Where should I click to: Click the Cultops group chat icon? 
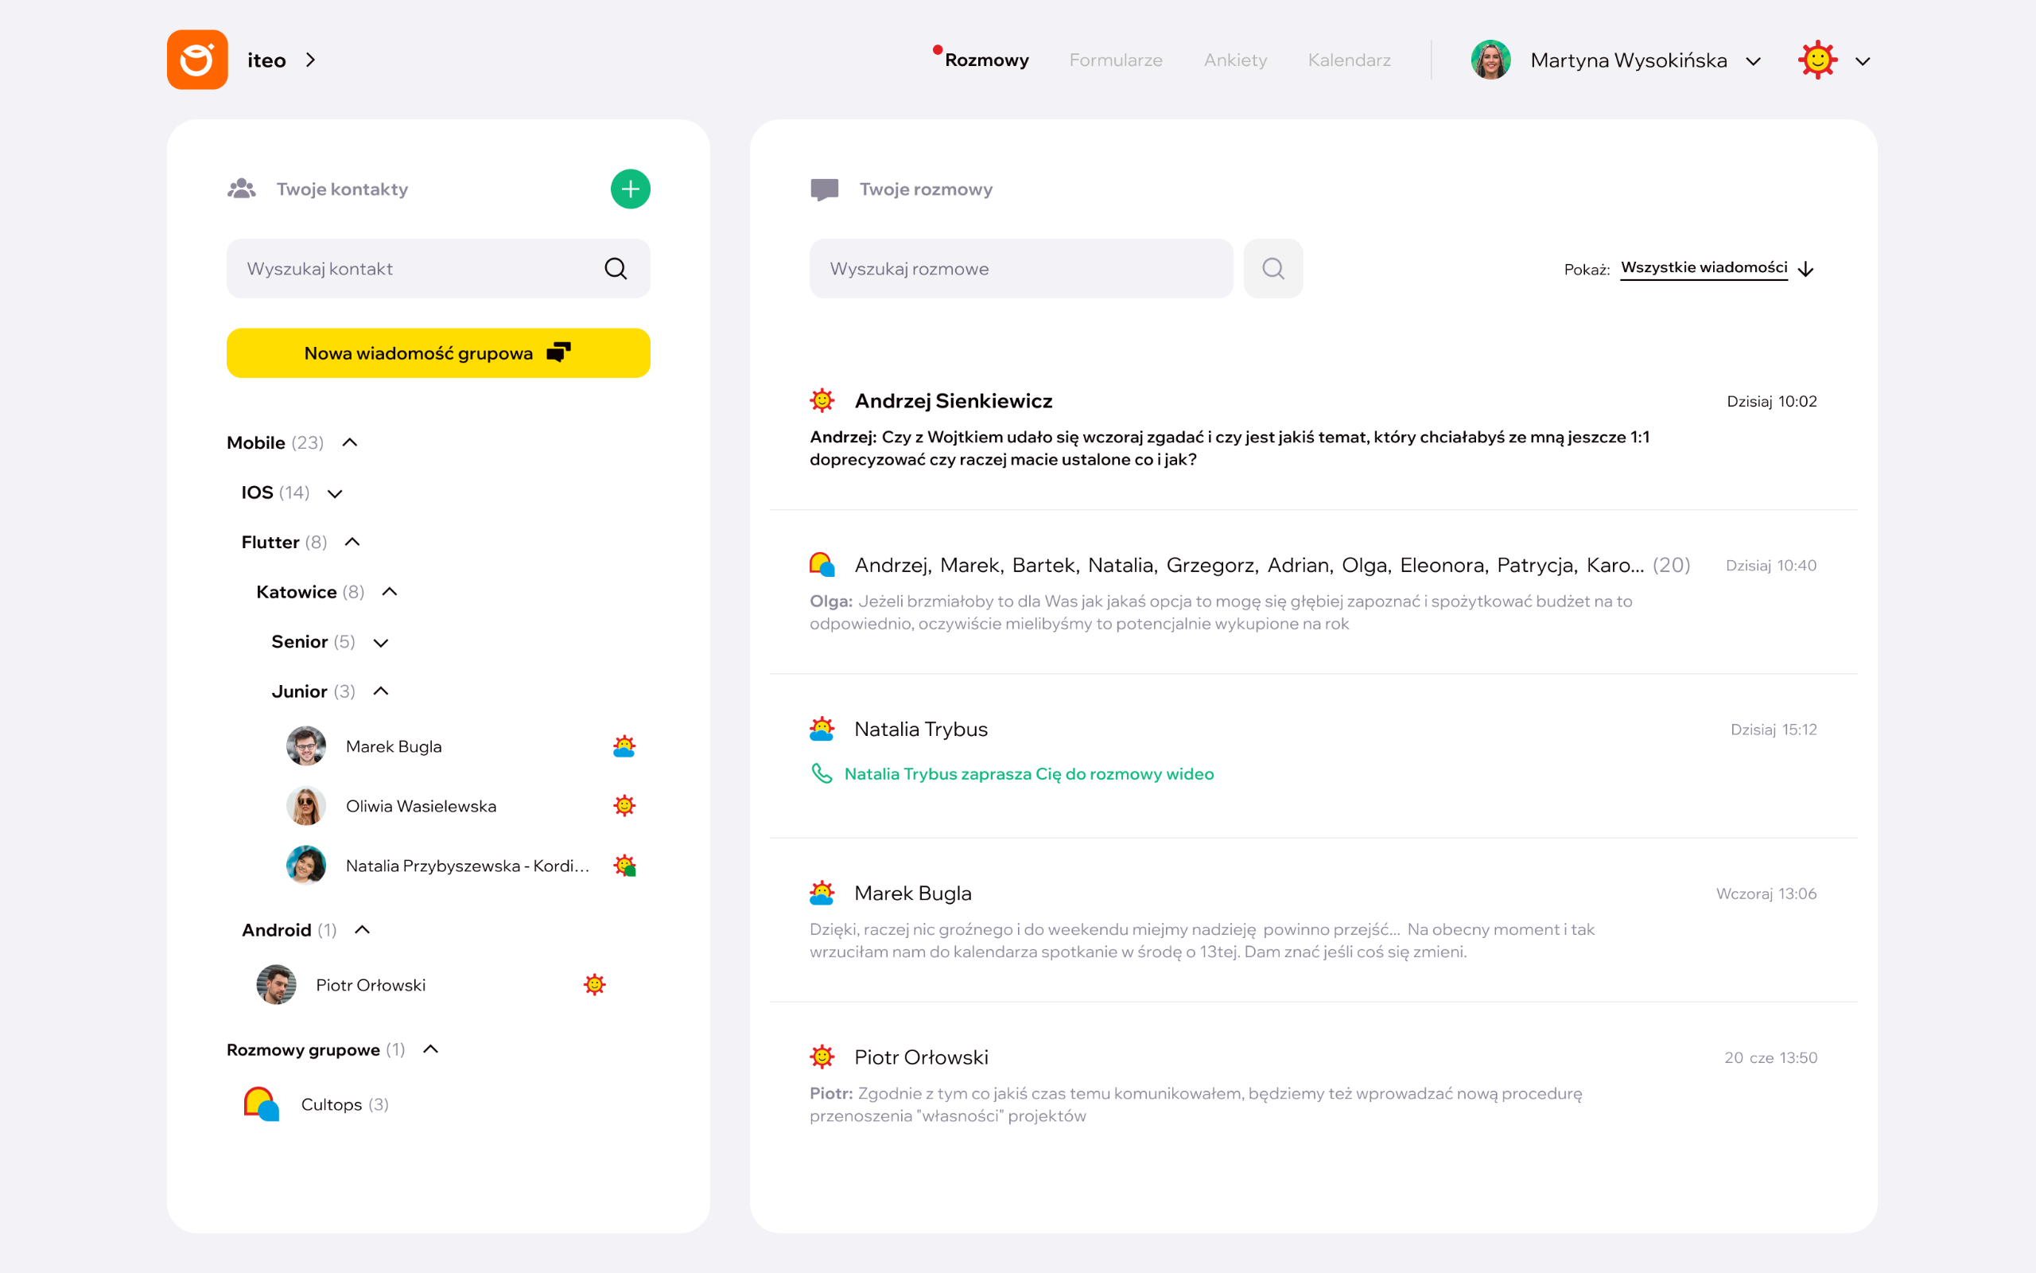pyautogui.click(x=261, y=1104)
